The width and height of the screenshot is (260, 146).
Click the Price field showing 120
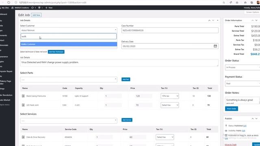click(143, 96)
